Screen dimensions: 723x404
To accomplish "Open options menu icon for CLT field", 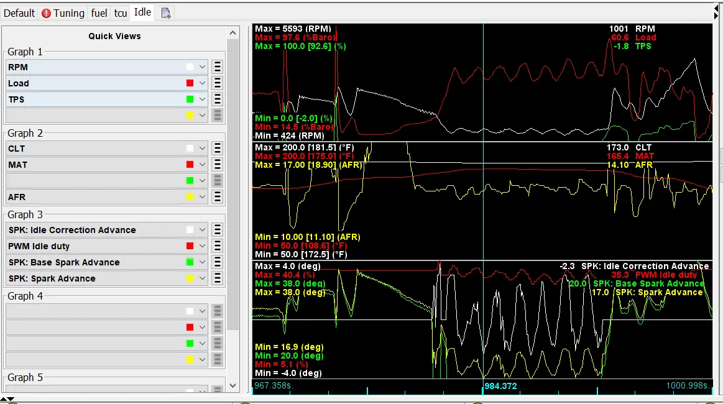I will [217, 149].
